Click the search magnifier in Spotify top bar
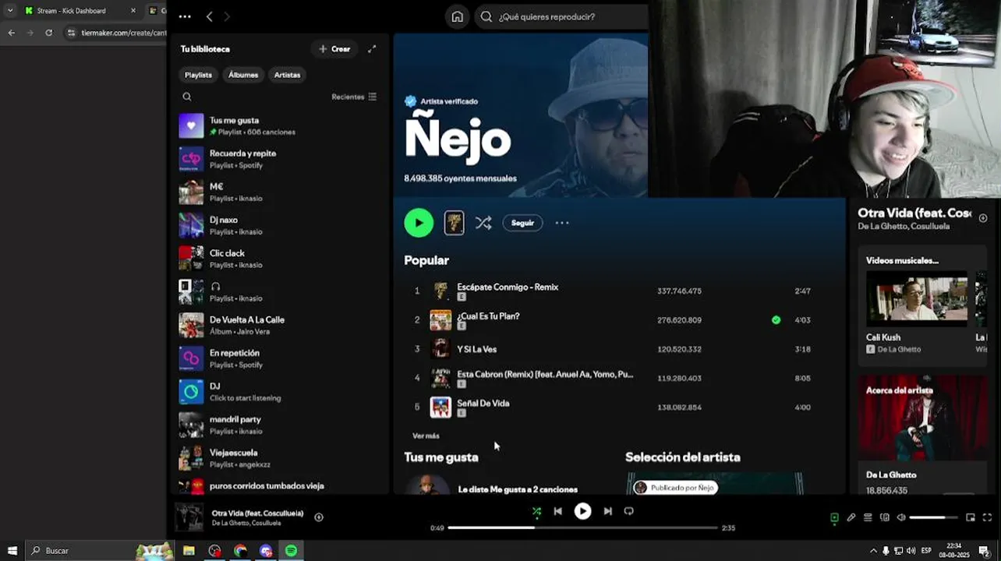This screenshot has width=1001, height=561. (486, 16)
